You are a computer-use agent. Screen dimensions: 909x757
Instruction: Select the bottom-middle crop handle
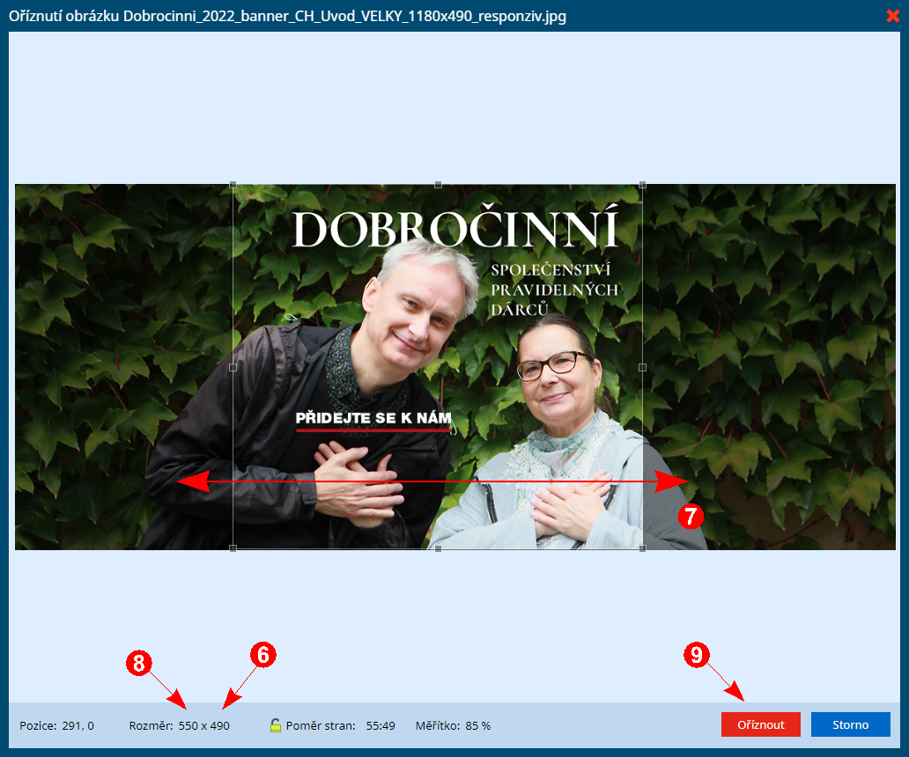tap(439, 548)
